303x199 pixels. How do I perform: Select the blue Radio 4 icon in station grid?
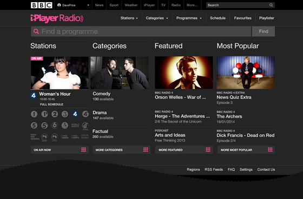75,114
